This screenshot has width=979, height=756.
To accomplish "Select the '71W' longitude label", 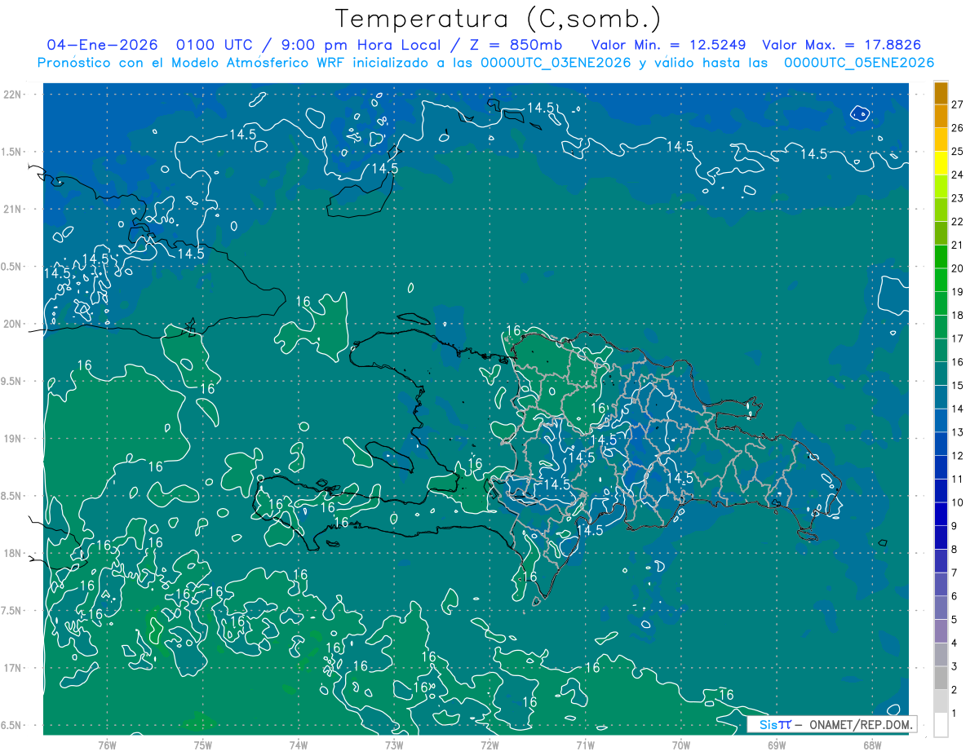I will click(x=585, y=745).
